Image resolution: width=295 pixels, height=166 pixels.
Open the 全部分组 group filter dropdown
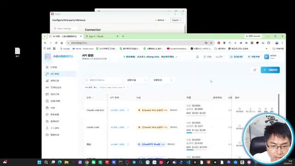pos(136,80)
